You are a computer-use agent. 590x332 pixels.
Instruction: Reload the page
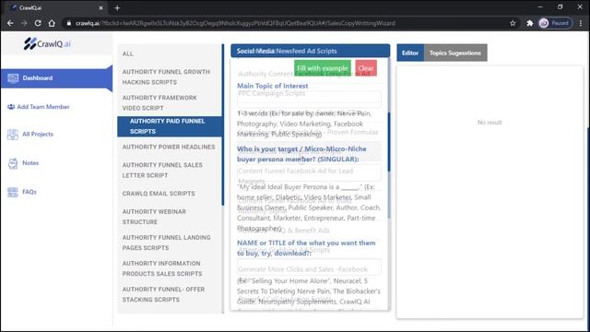(x=38, y=23)
